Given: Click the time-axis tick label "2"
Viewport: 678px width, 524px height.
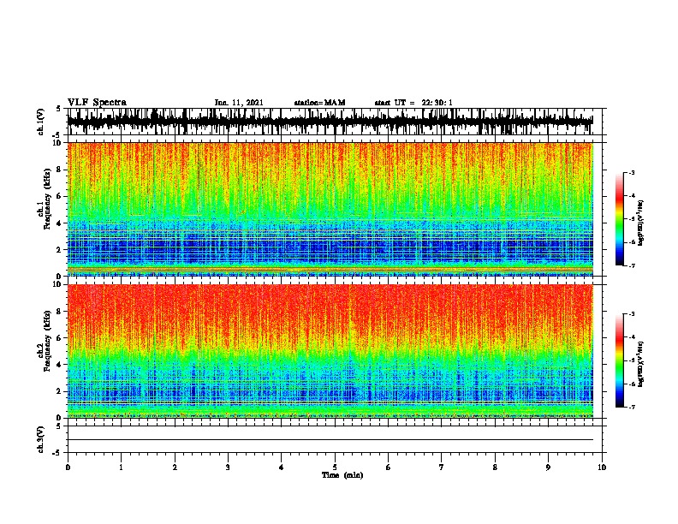Looking at the screenshot, I should (x=175, y=467).
